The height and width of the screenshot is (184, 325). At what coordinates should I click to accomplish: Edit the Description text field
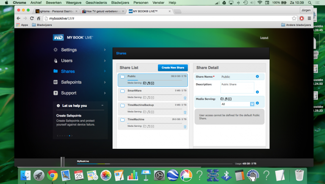point(237,88)
